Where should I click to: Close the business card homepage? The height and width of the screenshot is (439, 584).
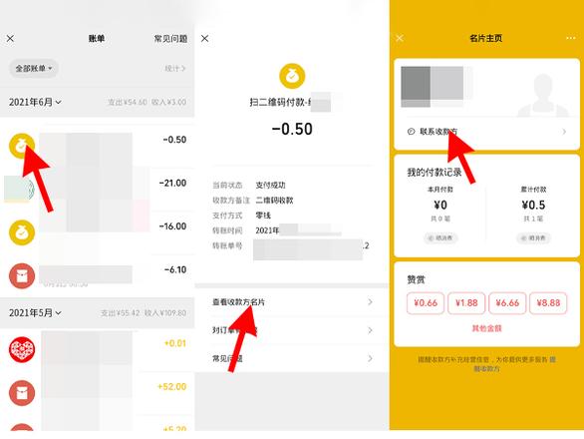click(400, 38)
